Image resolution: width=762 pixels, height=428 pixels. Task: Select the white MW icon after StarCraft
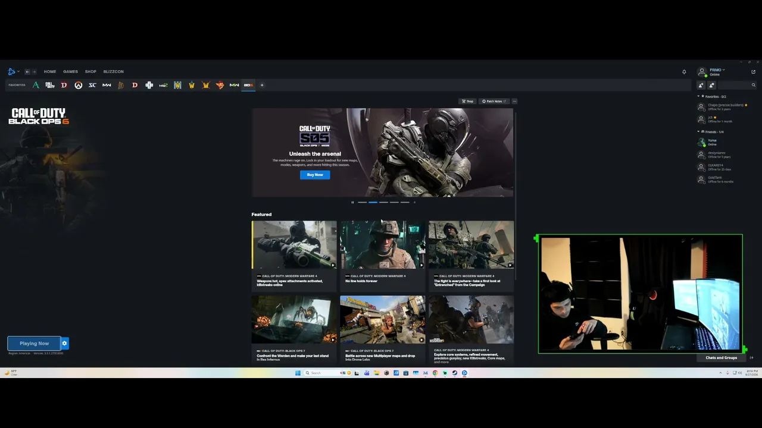107,85
